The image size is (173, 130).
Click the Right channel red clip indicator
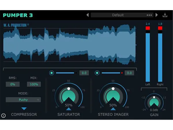click(x=160, y=28)
